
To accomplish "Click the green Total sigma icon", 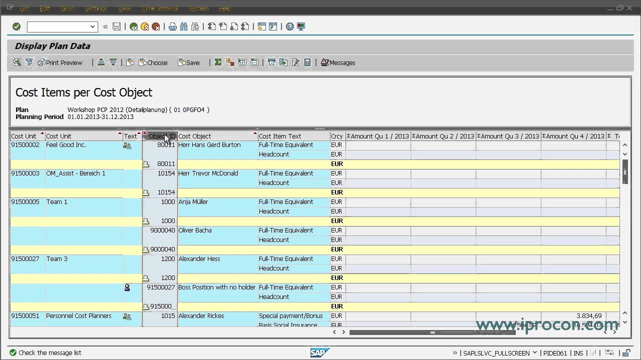I will pyautogui.click(x=218, y=62).
